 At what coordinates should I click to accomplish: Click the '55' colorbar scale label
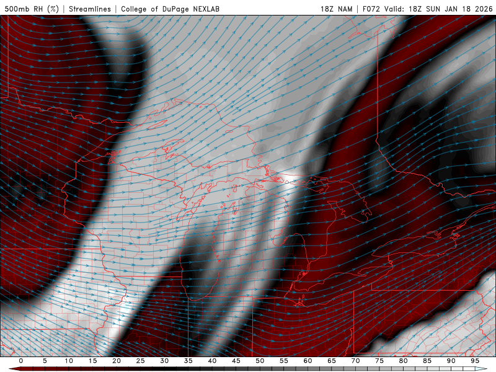(284, 361)
